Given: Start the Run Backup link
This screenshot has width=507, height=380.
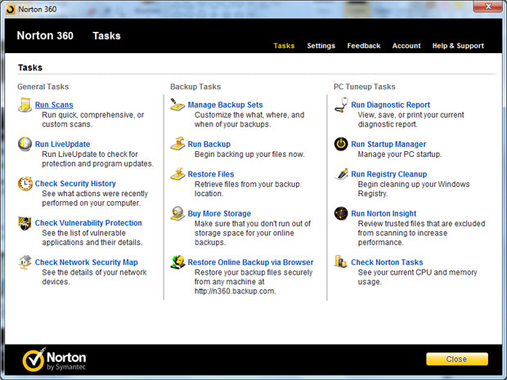Looking at the screenshot, I should pyautogui.click(x=209, y=144).
